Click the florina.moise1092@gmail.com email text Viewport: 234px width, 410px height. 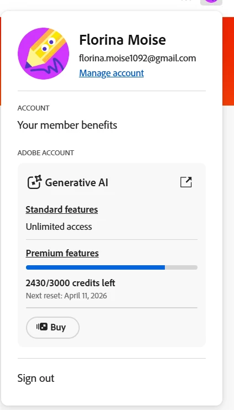[x=137, y=58]
